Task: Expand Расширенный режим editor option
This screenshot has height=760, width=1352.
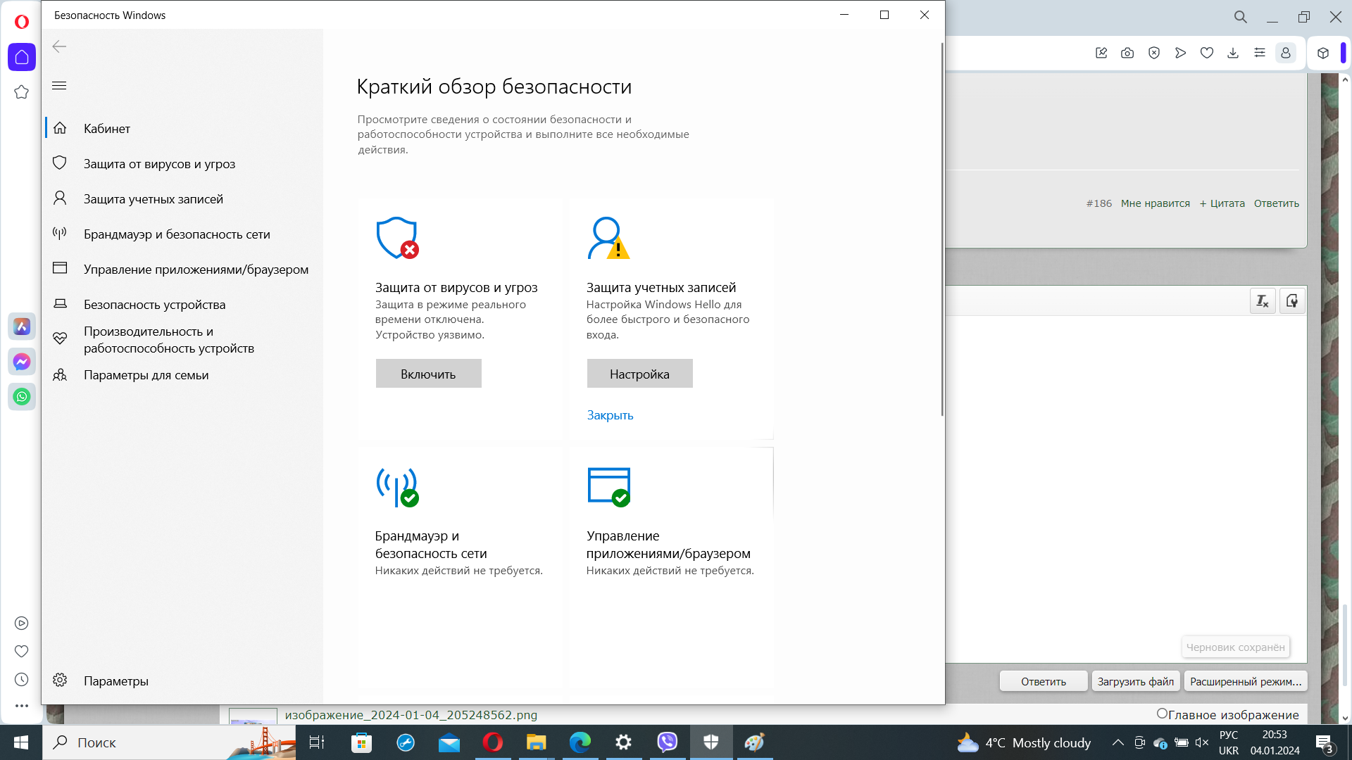Action: (1245, 681)
